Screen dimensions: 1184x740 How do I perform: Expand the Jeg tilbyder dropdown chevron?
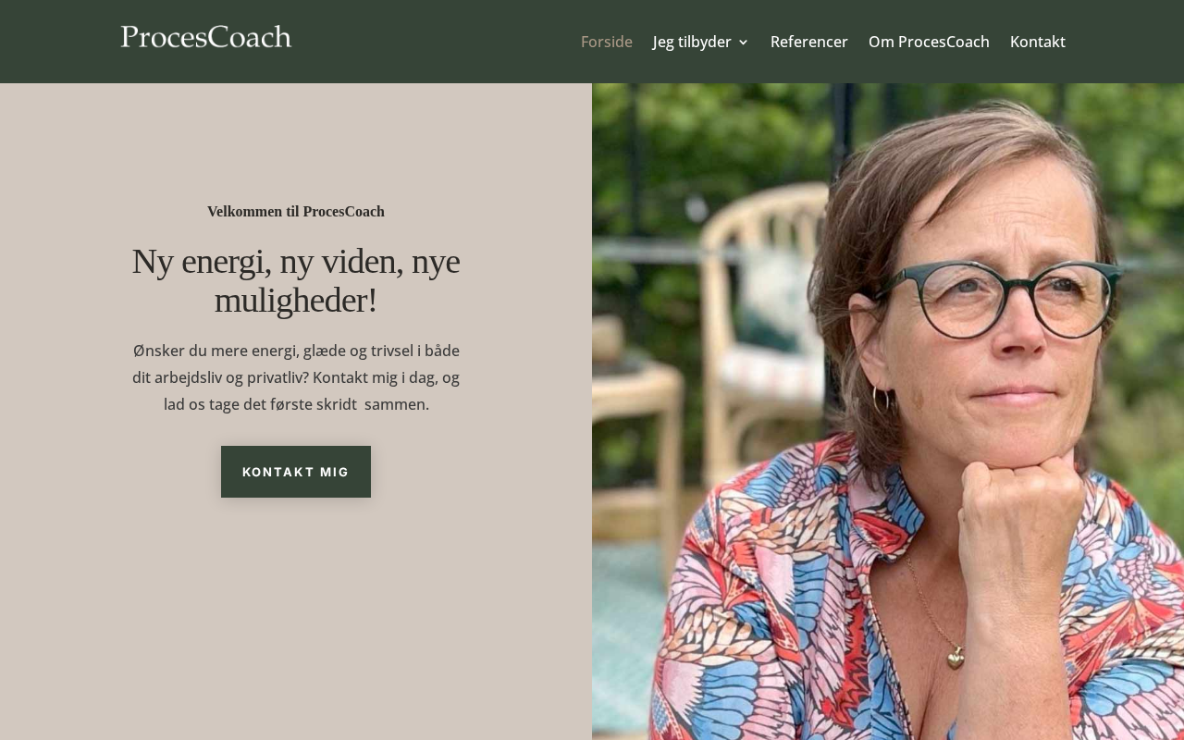click(x=743, y=43)
